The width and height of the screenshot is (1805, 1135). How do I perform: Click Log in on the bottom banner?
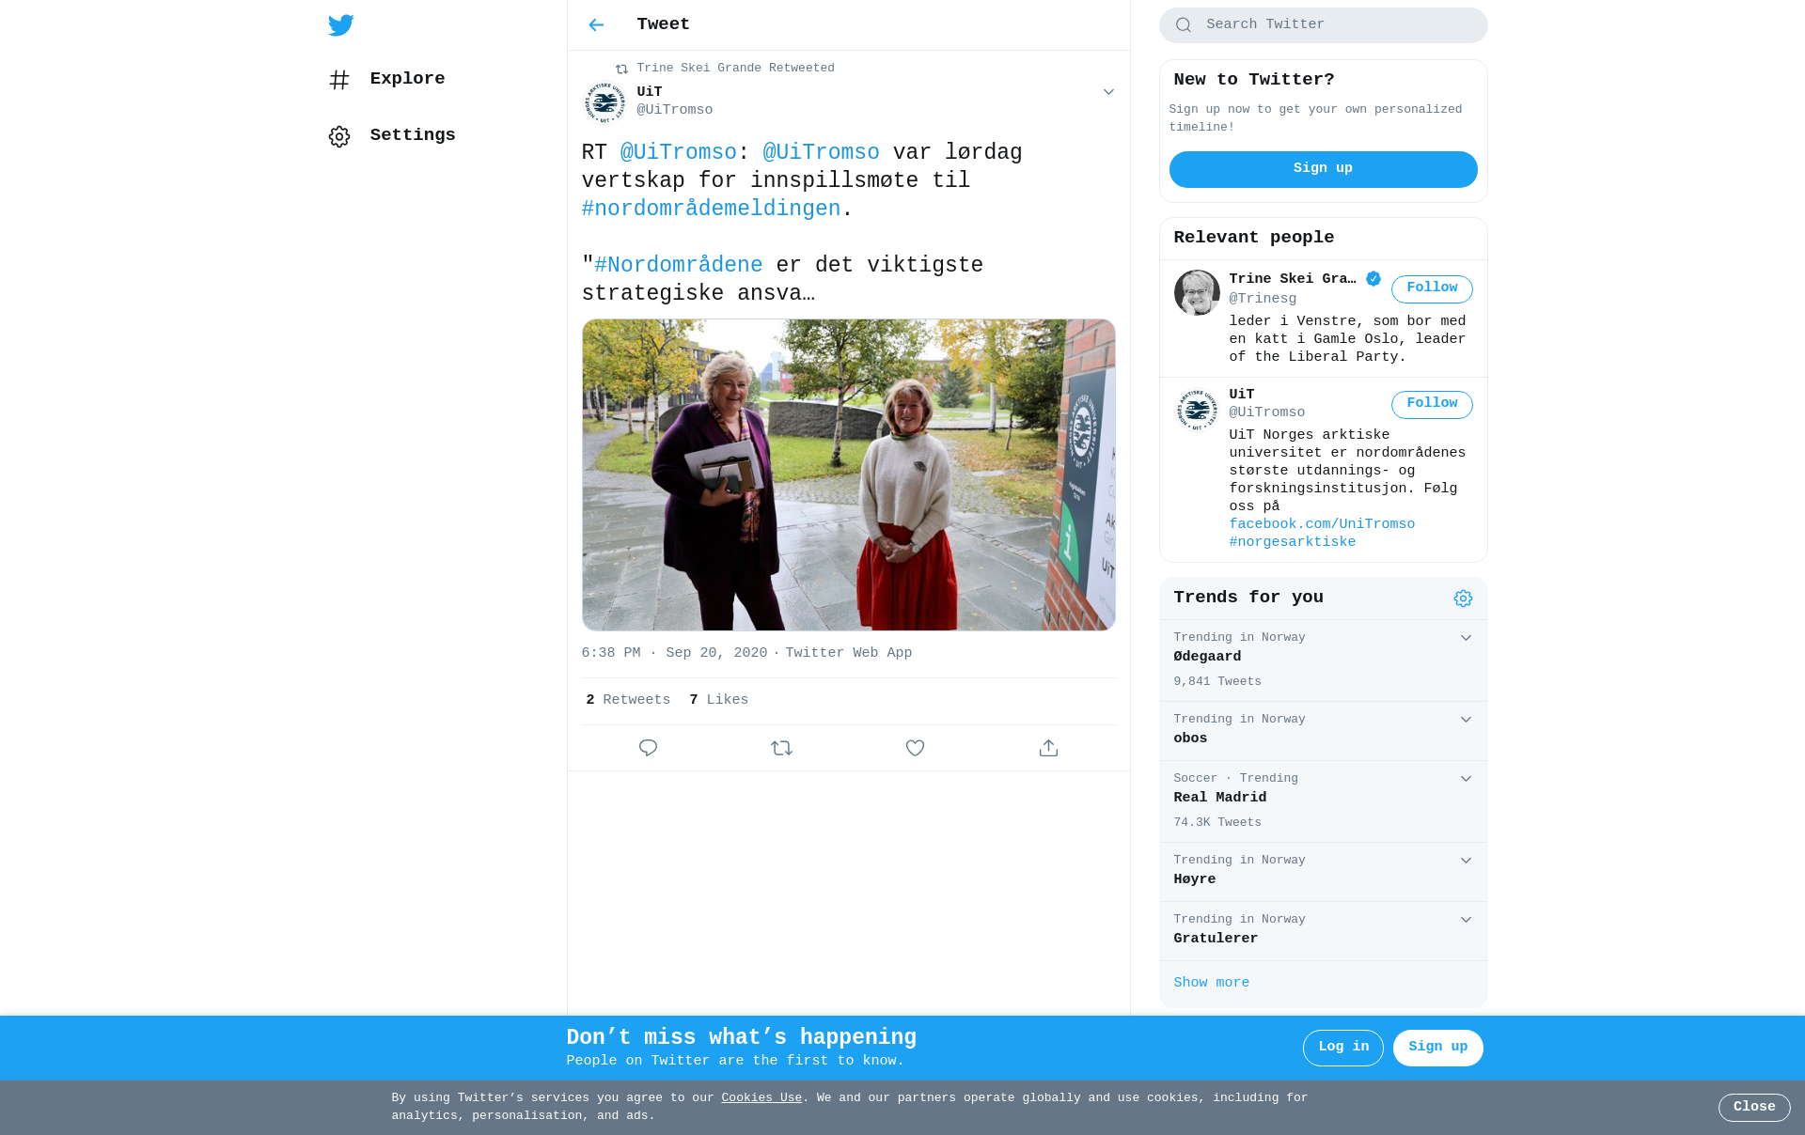pyautogui.click(x=1342, y=1048)
